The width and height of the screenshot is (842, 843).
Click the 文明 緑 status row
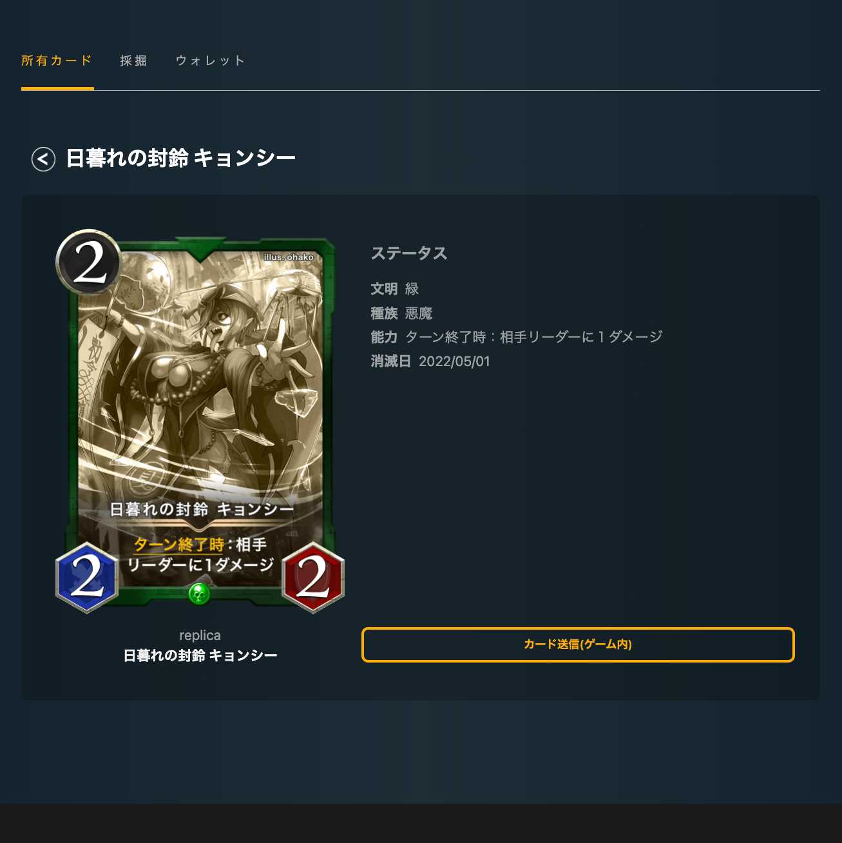(395, 289)
